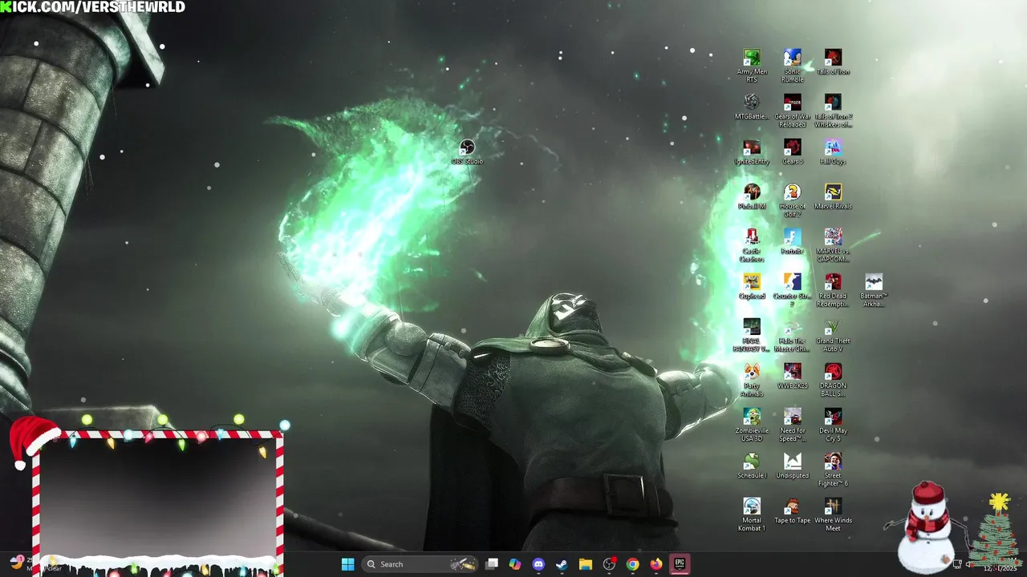Select the Red Dead Redemption icon
1027x577 pixels.
pos(833,290)
